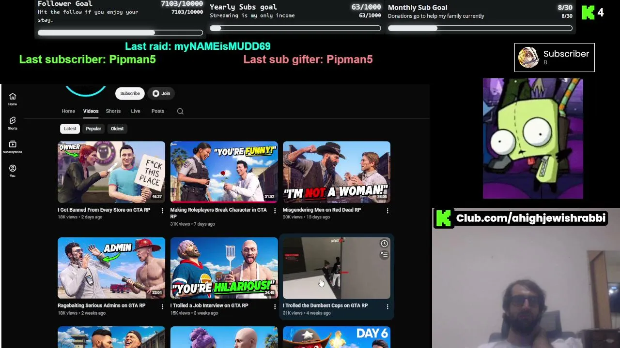Click the green robot cartoon image
620x348 pixels.
[533, 139]
